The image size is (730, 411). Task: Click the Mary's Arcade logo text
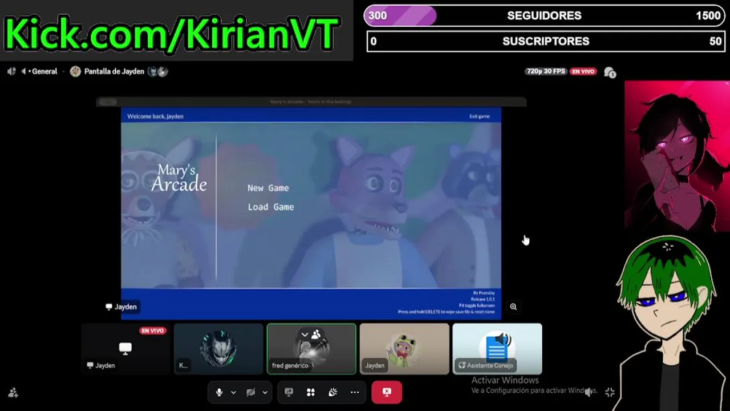point(179,178)
